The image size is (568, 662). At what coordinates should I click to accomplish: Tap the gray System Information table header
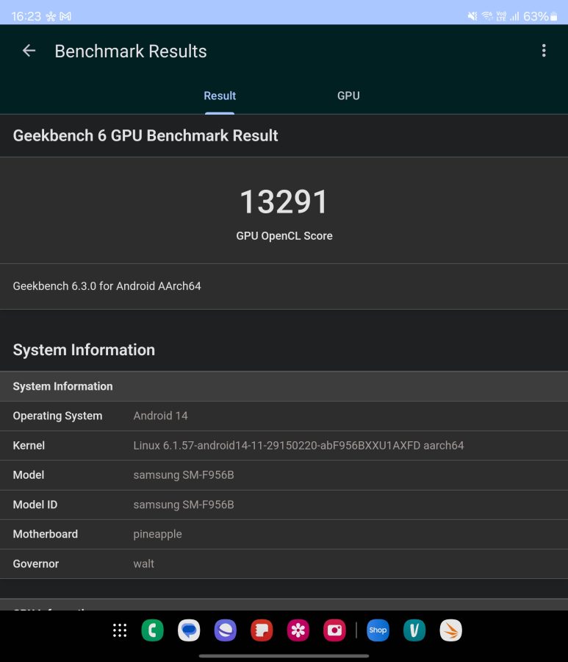coord(284,386)
